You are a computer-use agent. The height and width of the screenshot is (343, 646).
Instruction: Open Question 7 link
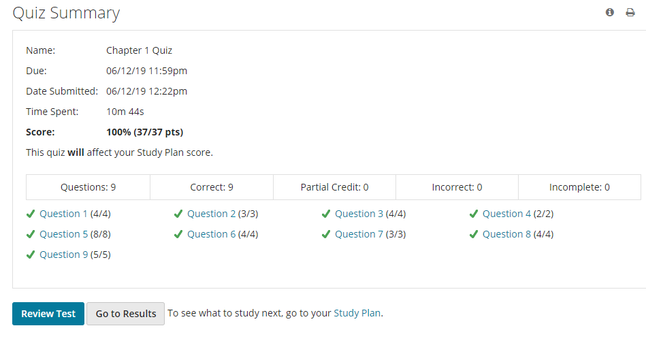tap(359, 234)
